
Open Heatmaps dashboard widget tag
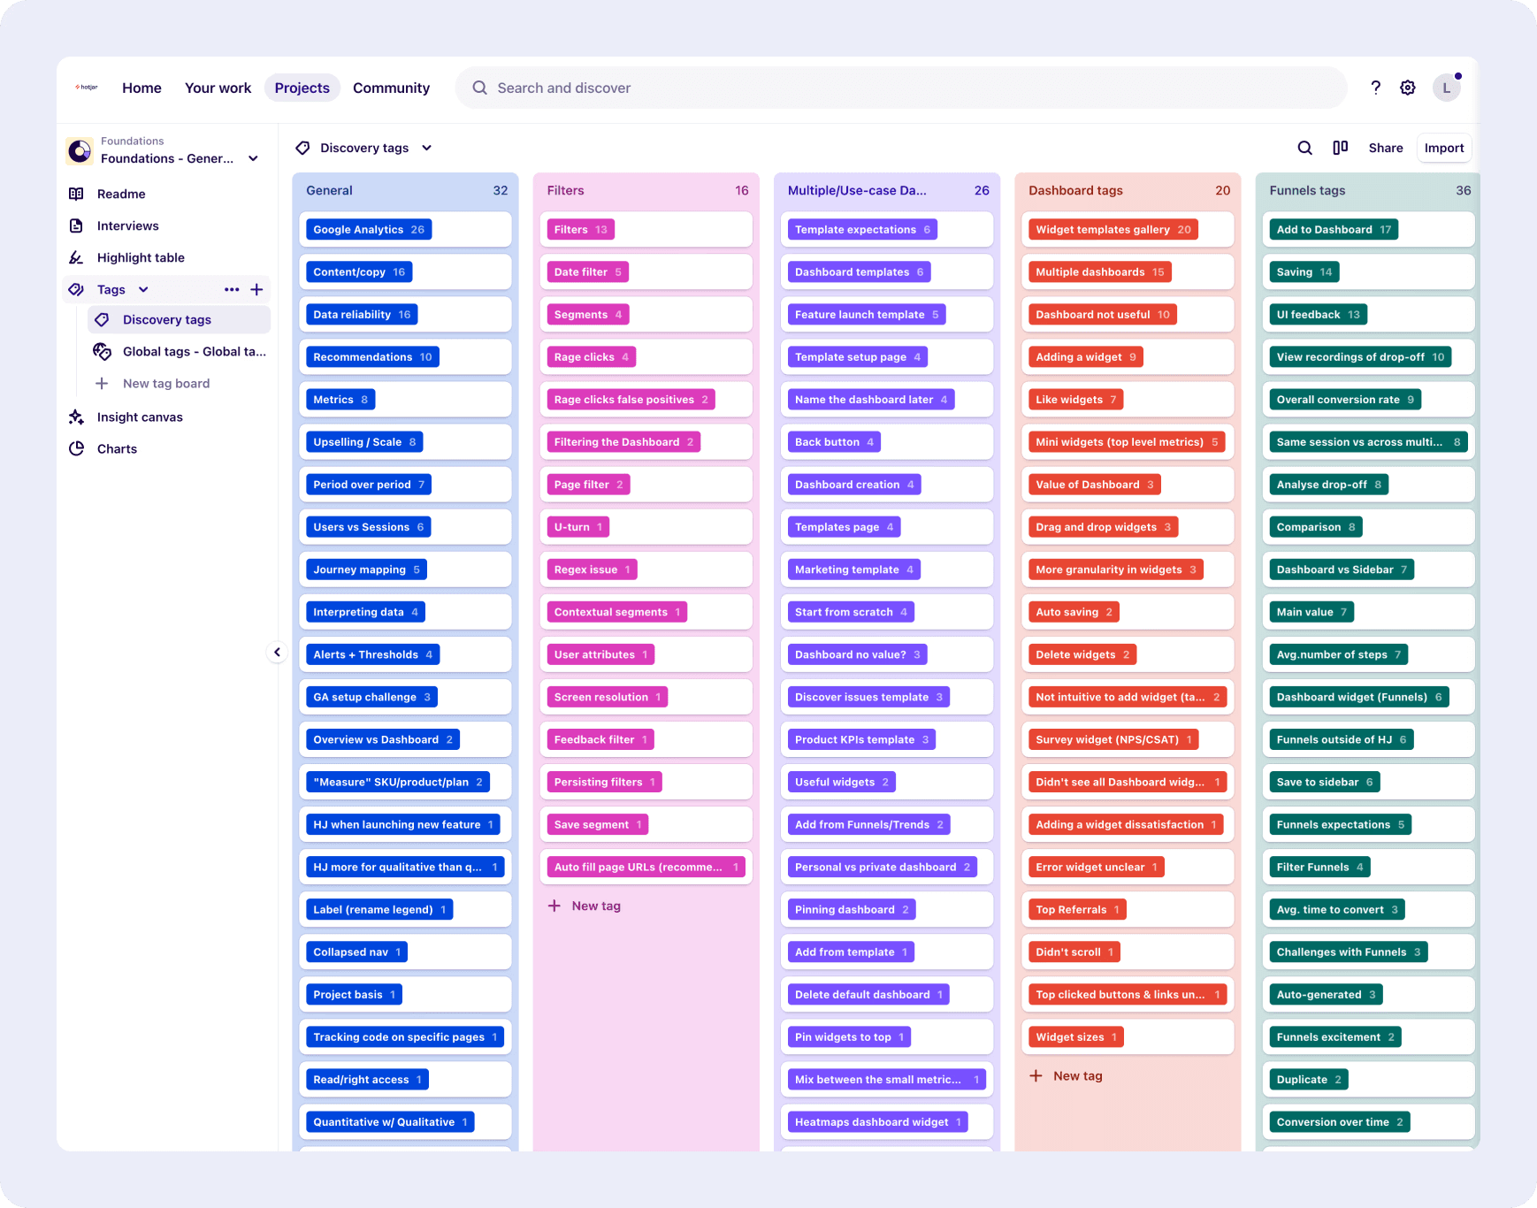[878, 1121]
